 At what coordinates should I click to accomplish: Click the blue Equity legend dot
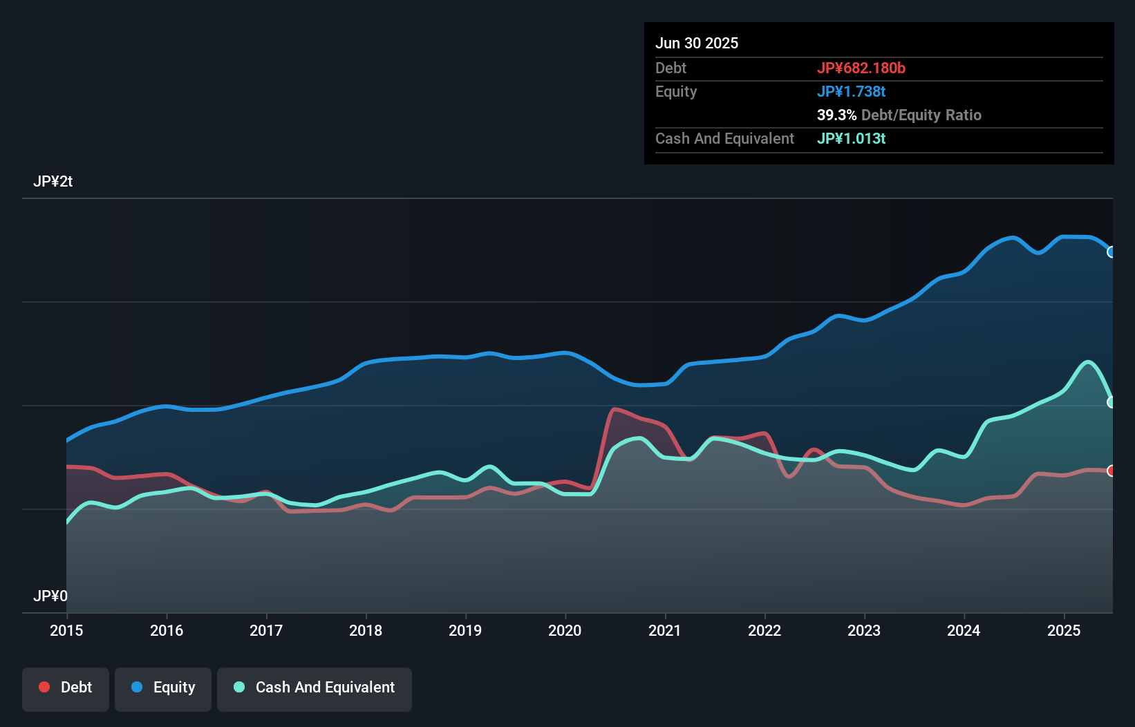click(135, 687)
